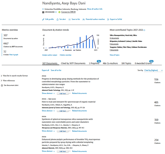The image size is (165, 154).
Task: Open article title 'Progress in developing spray-drying methods'
Action: [70, 81]
